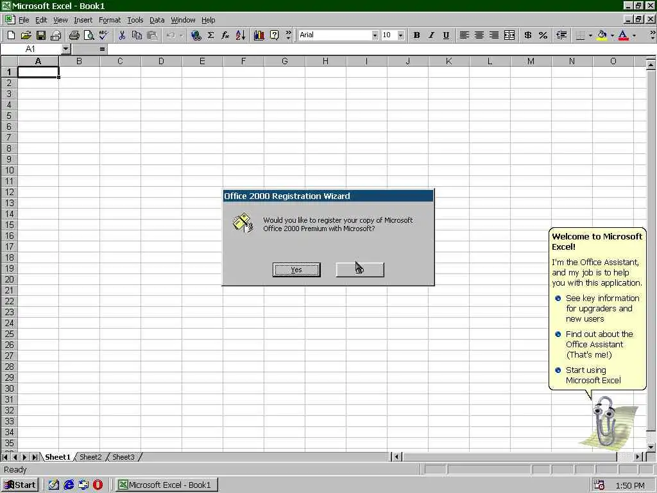Click the Undo arrow icon
The height and width of the screenshot is (493, 657).
(x=171, y=36)
